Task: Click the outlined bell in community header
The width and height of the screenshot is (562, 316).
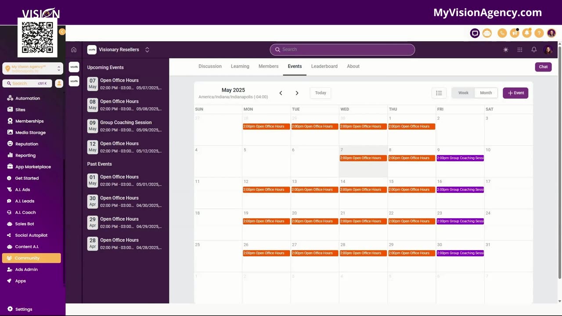Action: pyautogui.click(x=534, y=50)
